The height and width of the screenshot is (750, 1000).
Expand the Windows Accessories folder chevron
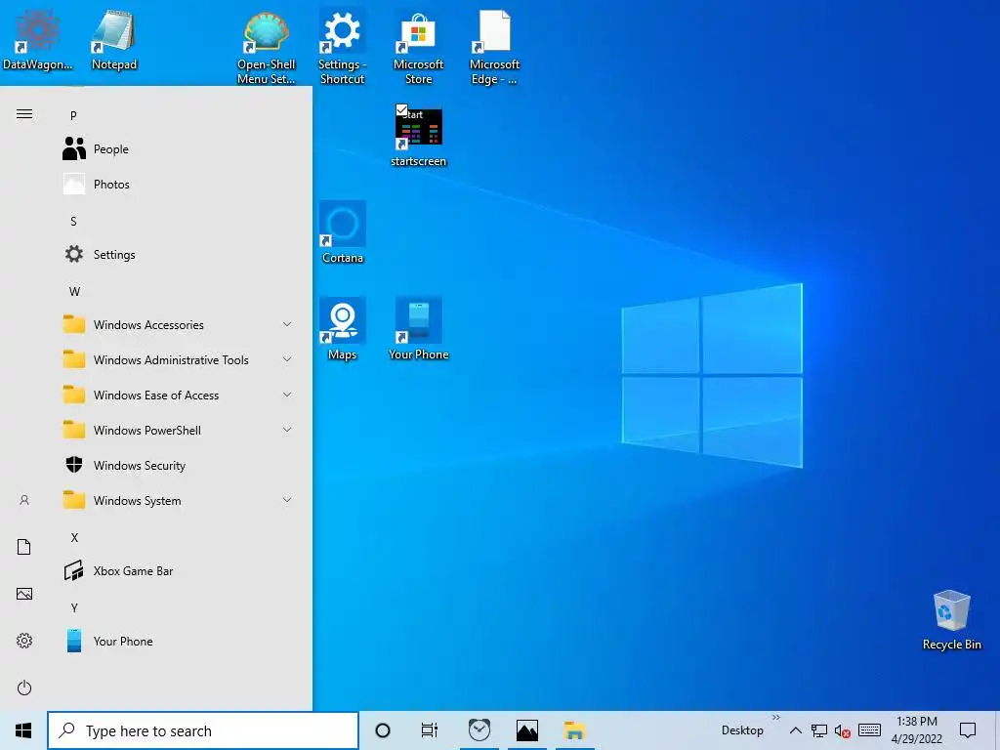click(287, 324)
